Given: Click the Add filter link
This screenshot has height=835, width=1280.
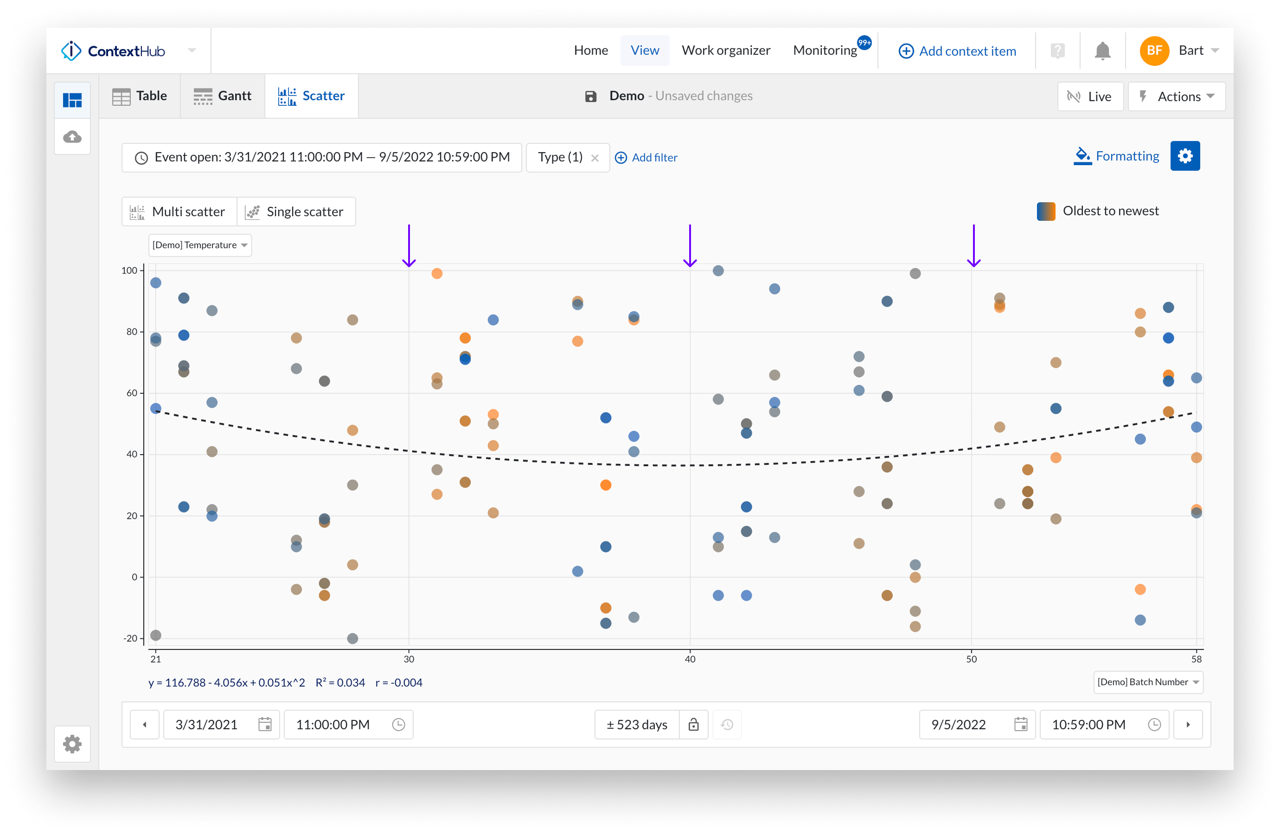Looking at the screenshot, I should click(x=646, y=158).
